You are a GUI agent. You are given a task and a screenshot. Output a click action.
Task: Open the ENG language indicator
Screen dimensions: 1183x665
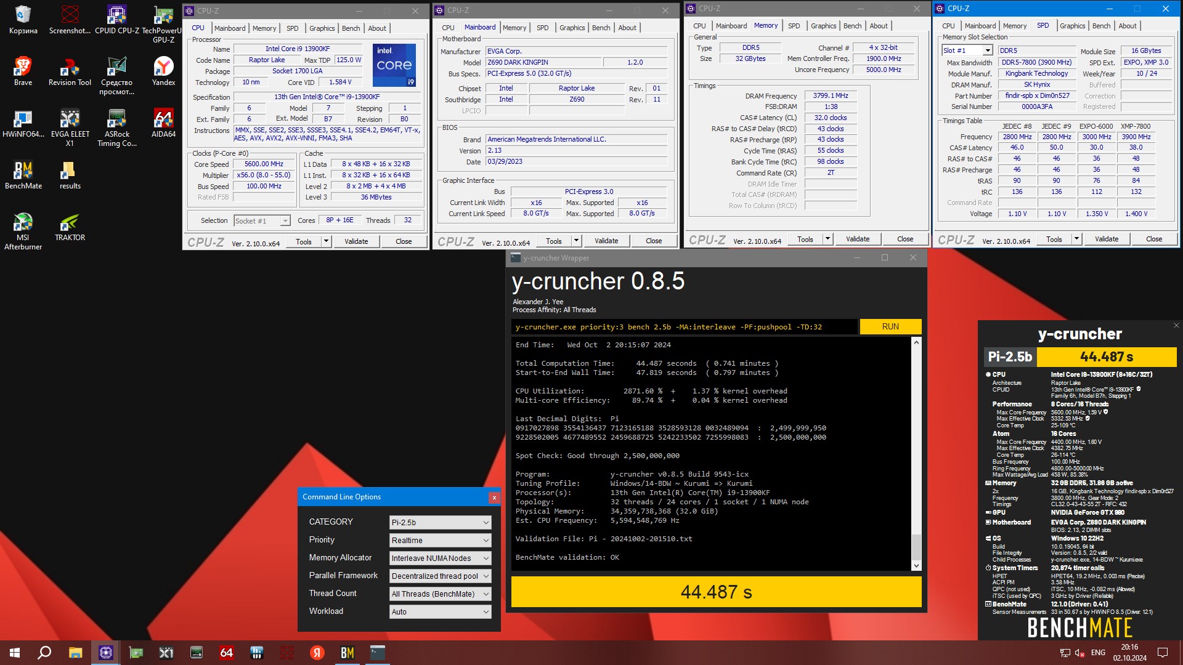pos(1098,653)
